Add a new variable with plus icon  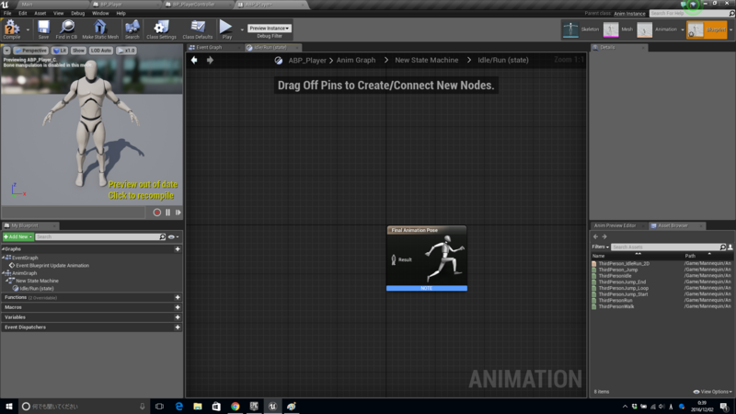[178, 317]
